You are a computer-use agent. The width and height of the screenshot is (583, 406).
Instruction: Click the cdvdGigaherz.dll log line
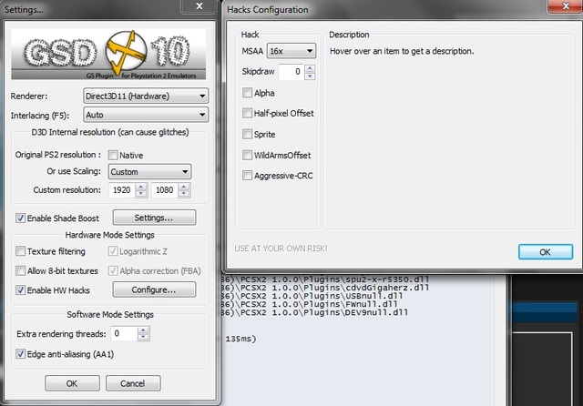(325, 288)
